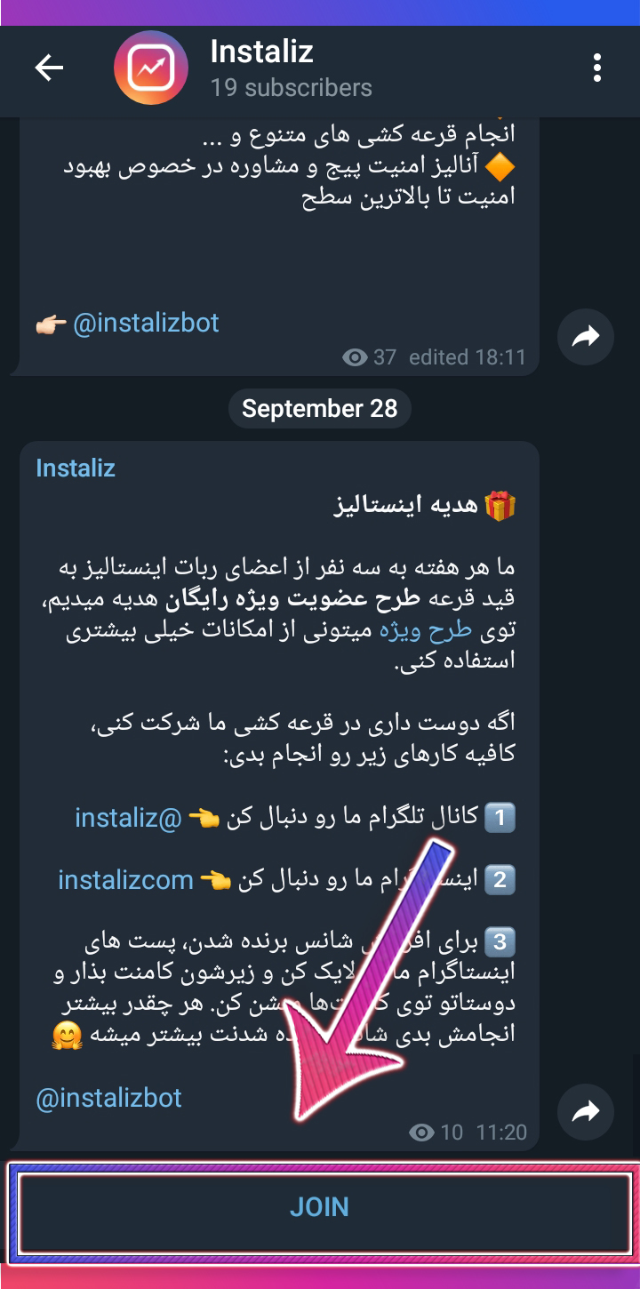Image resolution: width=640 pixels, height=1289 pixels.
Task: Tap the gift emoji in post title
Action: (501, 508)
